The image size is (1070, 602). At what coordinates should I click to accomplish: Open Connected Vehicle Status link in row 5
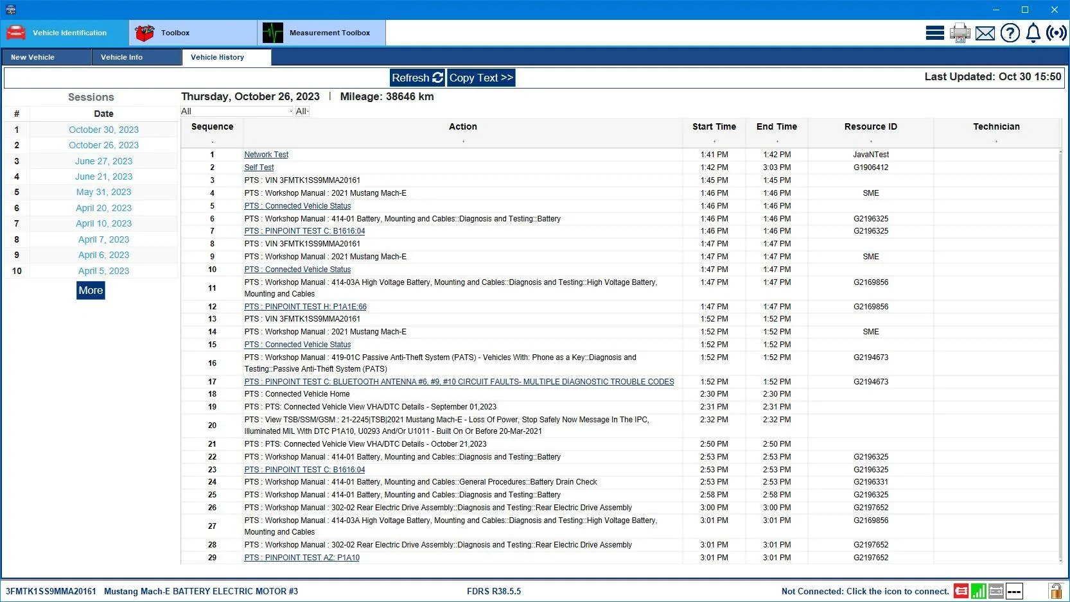point(297,206)
